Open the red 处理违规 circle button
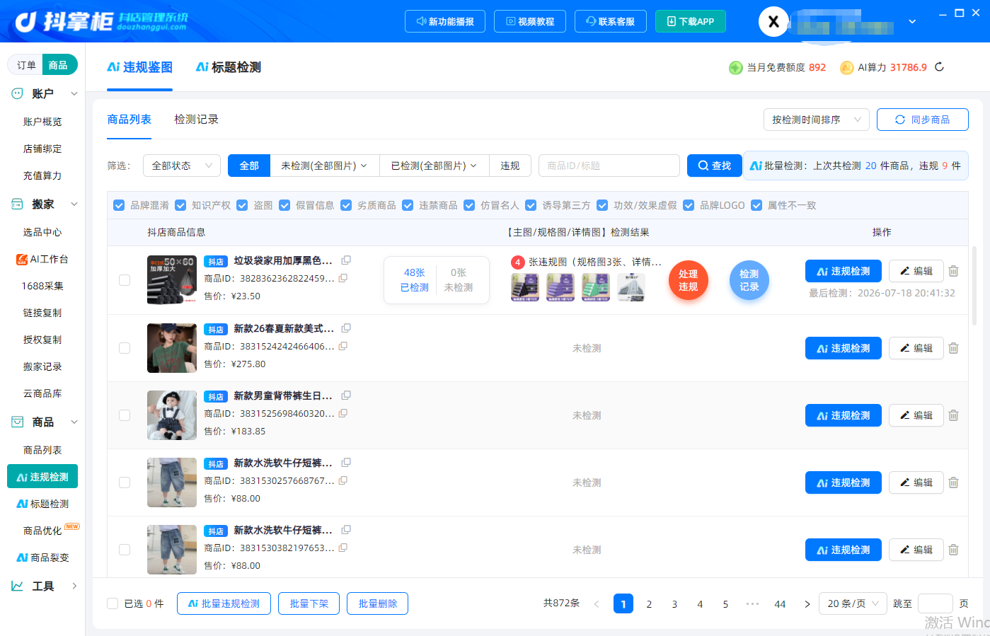This screenshot has height=636, width=990. click(x=689, y=280)
